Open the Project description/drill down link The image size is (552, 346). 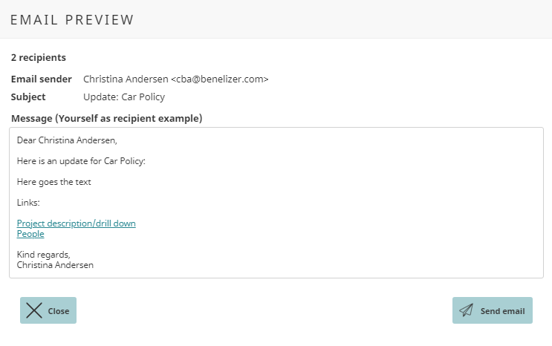[76, 223]
